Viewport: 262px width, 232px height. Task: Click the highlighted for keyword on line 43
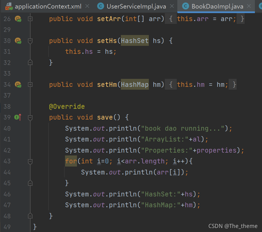coord(71,161)
